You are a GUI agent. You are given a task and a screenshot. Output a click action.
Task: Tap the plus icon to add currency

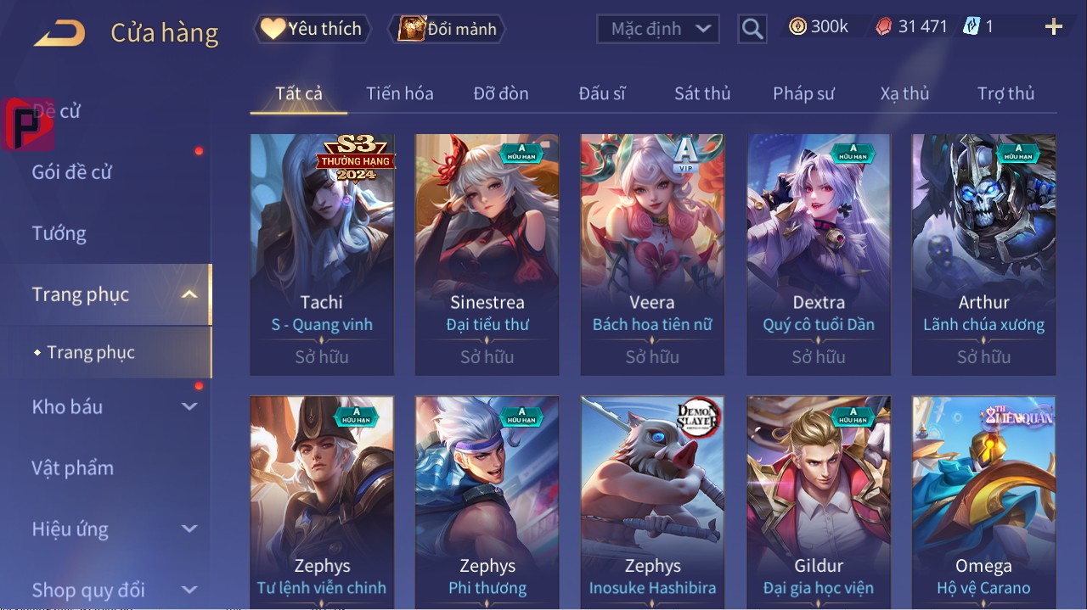(1054, 27)
